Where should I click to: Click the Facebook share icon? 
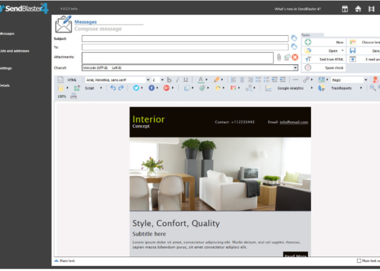[x=151, y=88]
